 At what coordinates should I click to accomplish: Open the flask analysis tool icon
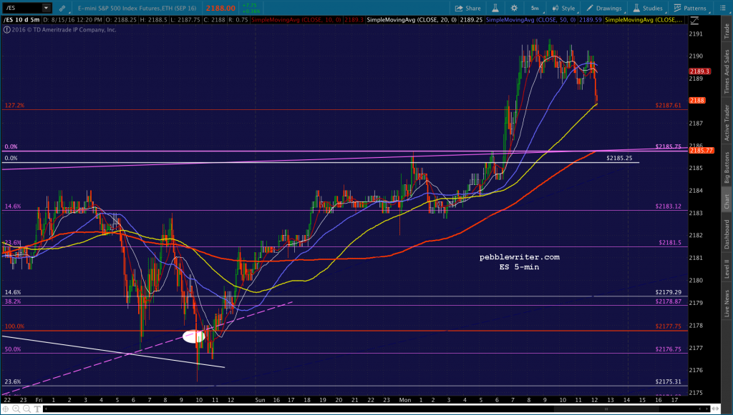pyautogui.click(x=495, y=8)
